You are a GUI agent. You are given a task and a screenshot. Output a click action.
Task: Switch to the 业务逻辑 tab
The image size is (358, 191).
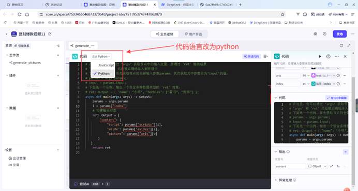point(165,34)
